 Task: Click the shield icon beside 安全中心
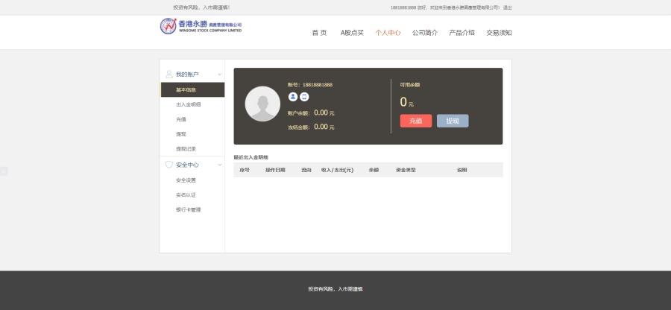point(169,165)
